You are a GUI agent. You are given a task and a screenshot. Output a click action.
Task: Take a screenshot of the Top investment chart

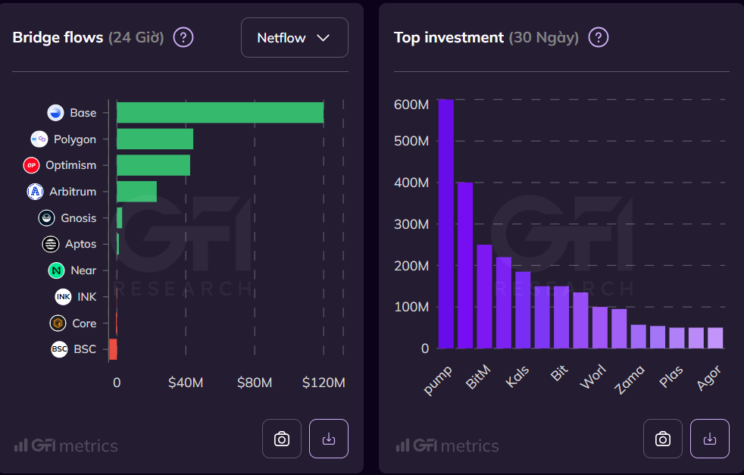[663, 439]
